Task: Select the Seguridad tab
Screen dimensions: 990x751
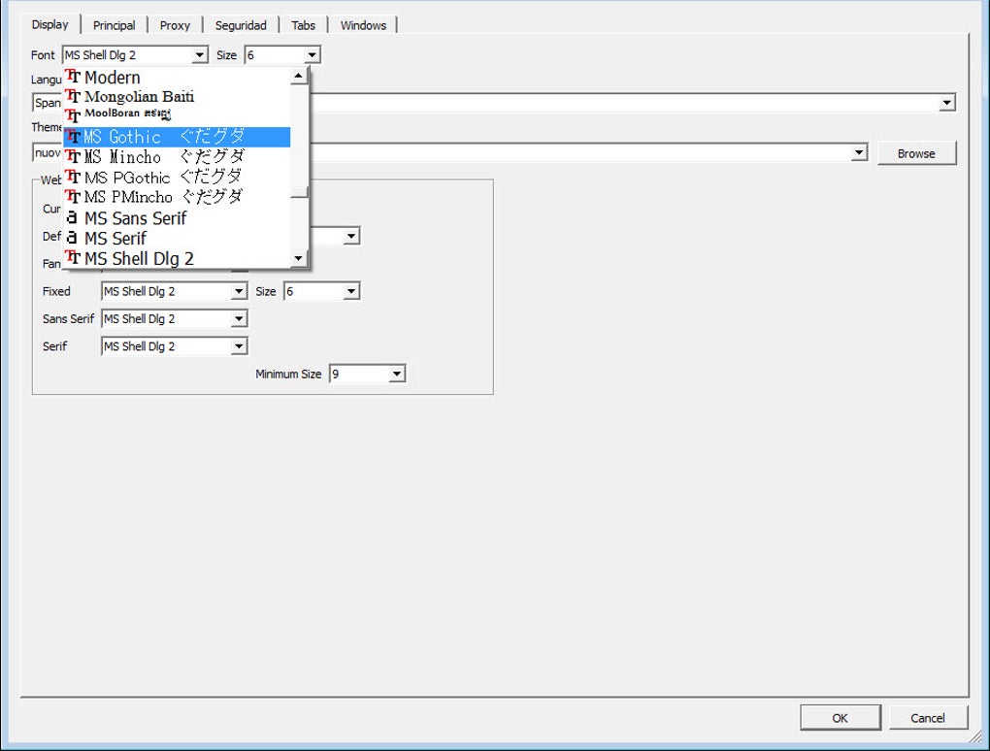Action: (x=241, y=25)
